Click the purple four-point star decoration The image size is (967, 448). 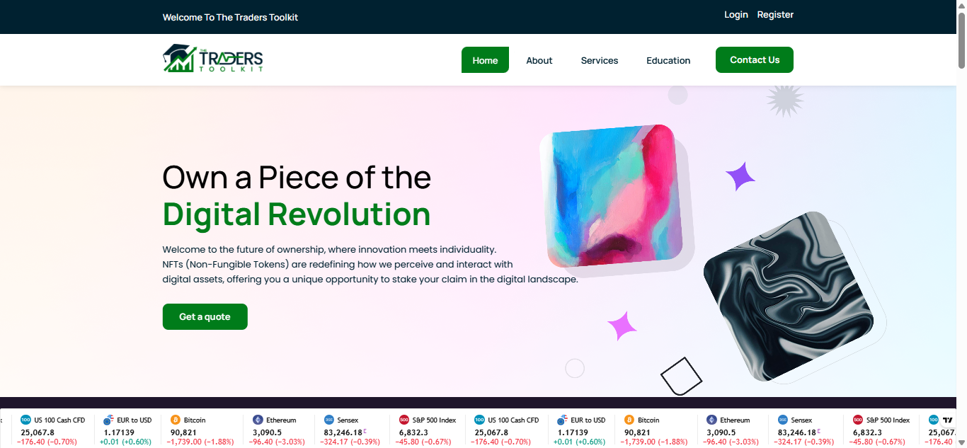740,176
